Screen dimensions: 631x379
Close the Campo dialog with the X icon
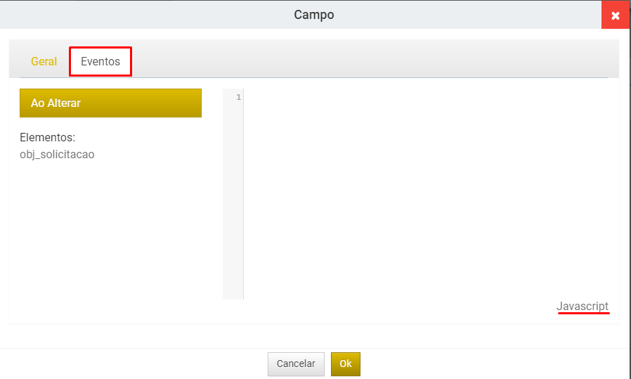(616, 15)
